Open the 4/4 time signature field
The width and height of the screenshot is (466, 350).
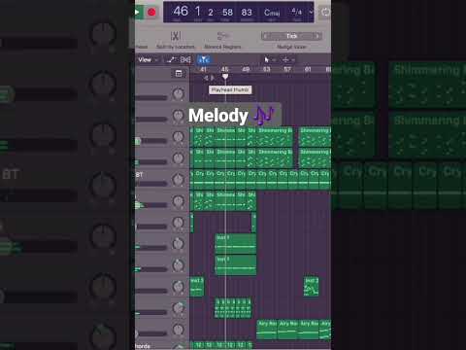297,12
